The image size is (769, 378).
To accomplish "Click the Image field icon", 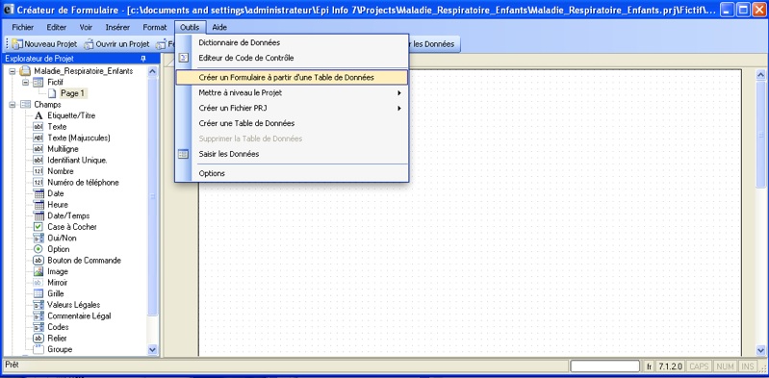I will (38, 271).
